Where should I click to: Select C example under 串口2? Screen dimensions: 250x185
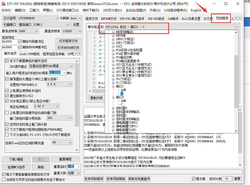point(122,105)
